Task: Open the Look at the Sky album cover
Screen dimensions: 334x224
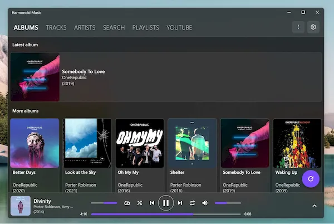Action: (87, 143)
